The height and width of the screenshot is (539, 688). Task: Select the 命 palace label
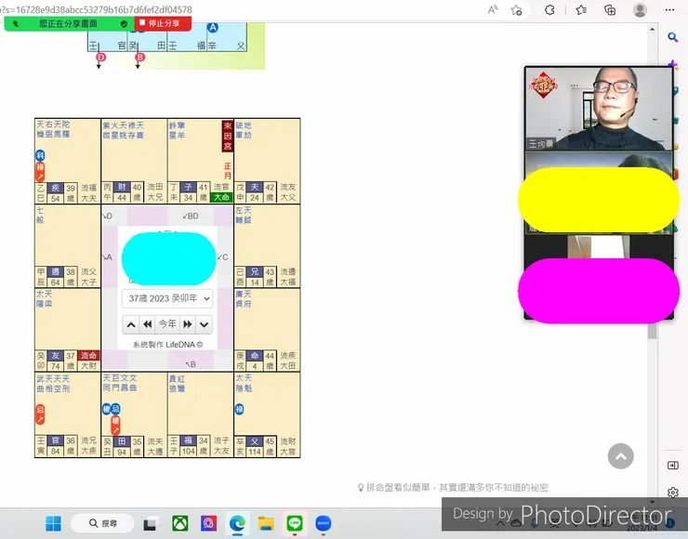pos(255,355)
